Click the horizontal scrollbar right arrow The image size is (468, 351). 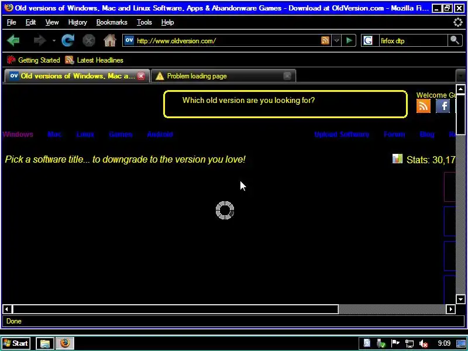coord(450,309)
